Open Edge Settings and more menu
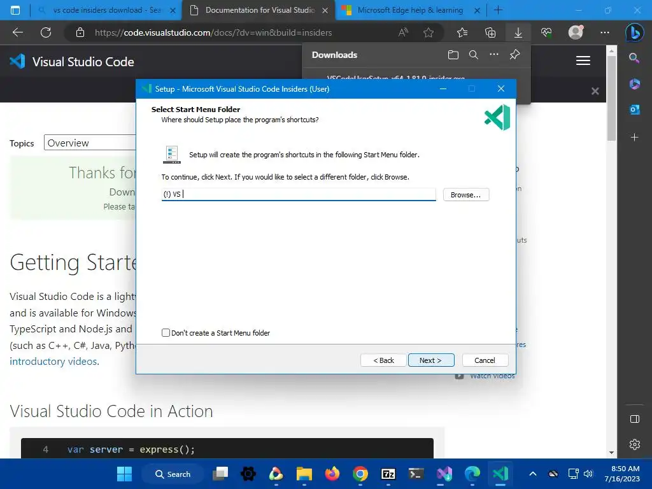652x489 pixels. [x=605, y=32]
